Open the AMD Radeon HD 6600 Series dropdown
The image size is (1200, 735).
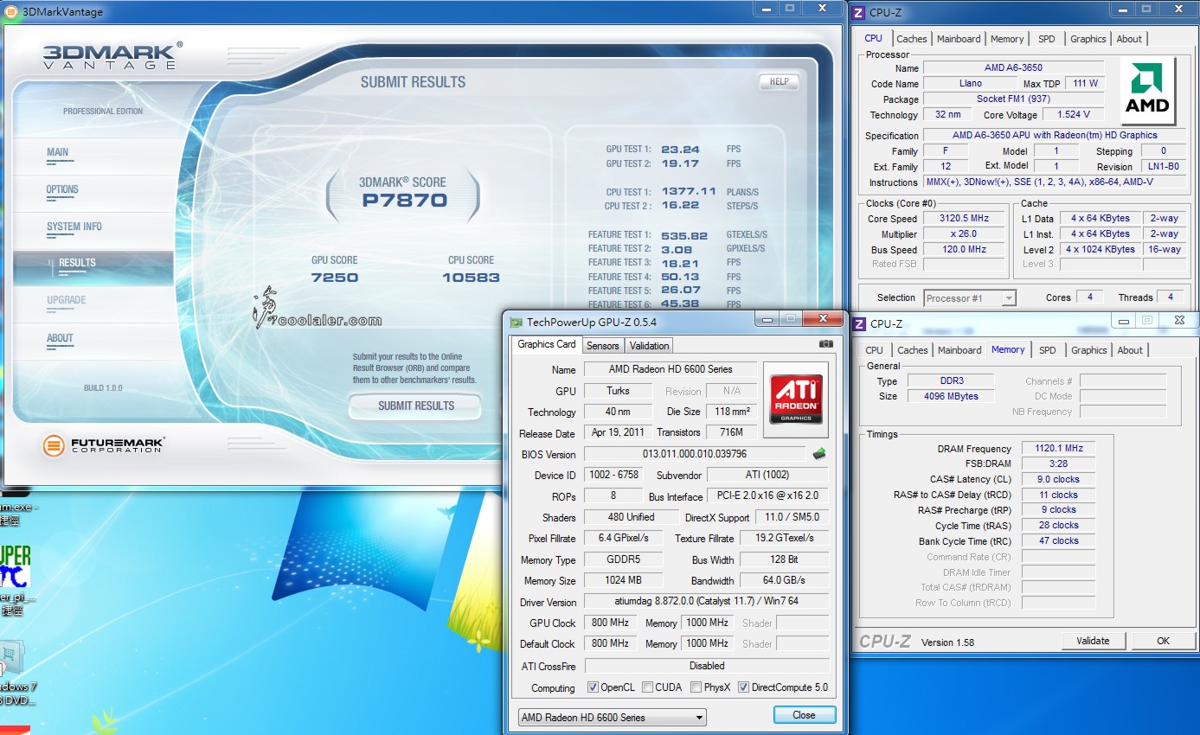coord(612,717)
